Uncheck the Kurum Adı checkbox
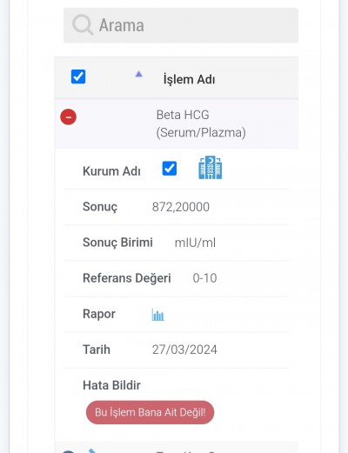The image size is (348, 453). (170, 169)
